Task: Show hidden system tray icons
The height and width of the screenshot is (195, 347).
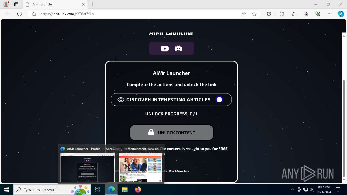Action: [292, 190]
